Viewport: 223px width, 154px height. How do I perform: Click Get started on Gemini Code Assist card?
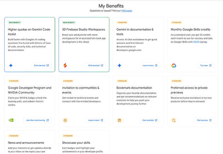(x=41, y=65)
